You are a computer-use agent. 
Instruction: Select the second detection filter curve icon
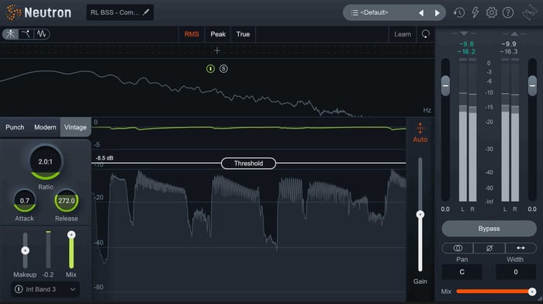[26, 34]
